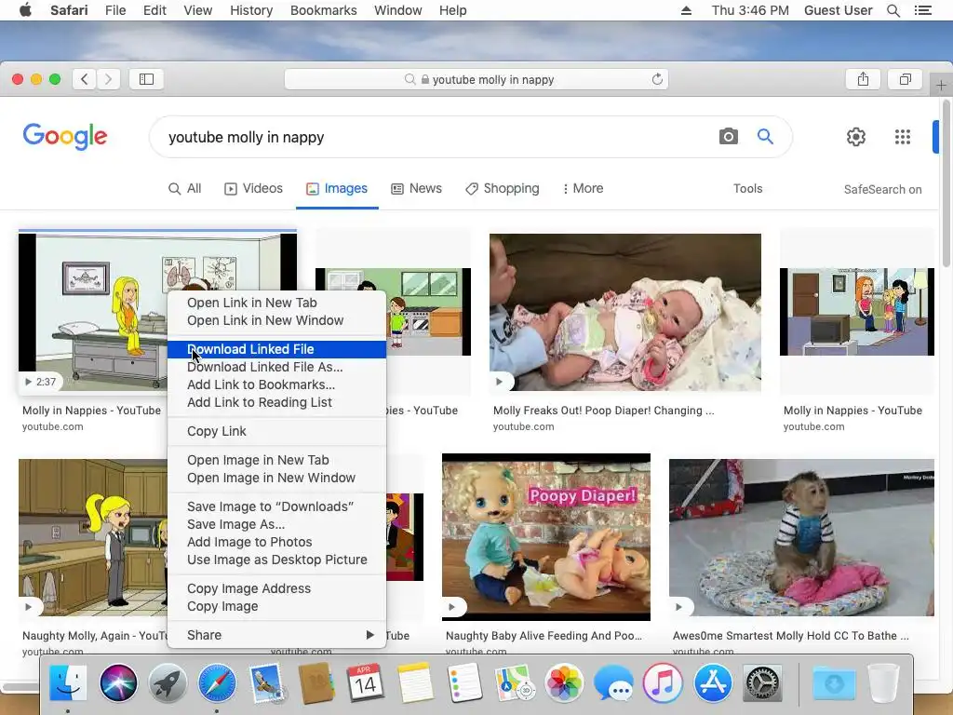Click Safari's back navigation arrow

point(85,79)
